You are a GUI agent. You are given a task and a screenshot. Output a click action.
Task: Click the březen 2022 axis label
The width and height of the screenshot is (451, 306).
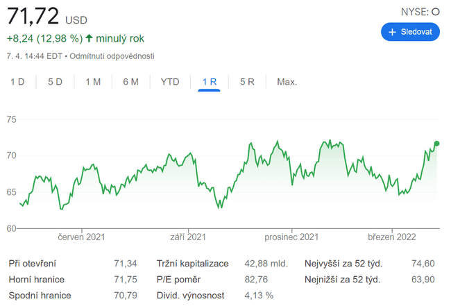point(391,237)
